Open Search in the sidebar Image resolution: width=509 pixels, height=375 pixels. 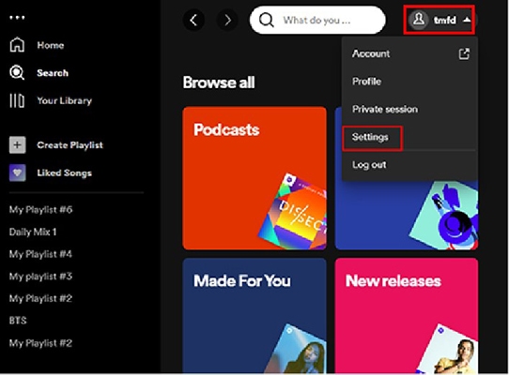53,73
